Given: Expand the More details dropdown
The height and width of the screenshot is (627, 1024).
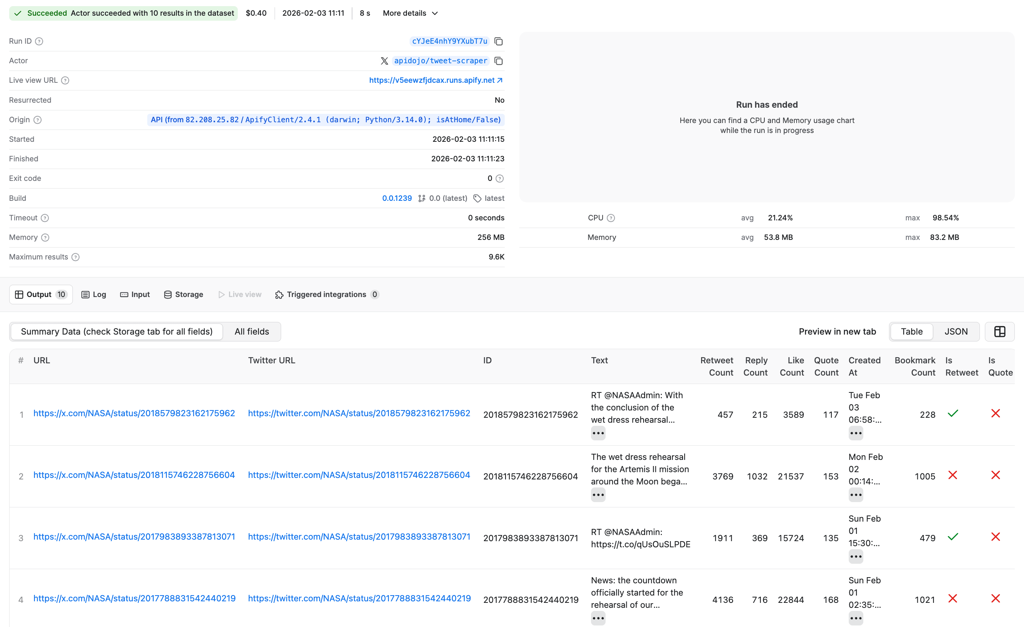Looking at the screenshot, I should 410,13.
